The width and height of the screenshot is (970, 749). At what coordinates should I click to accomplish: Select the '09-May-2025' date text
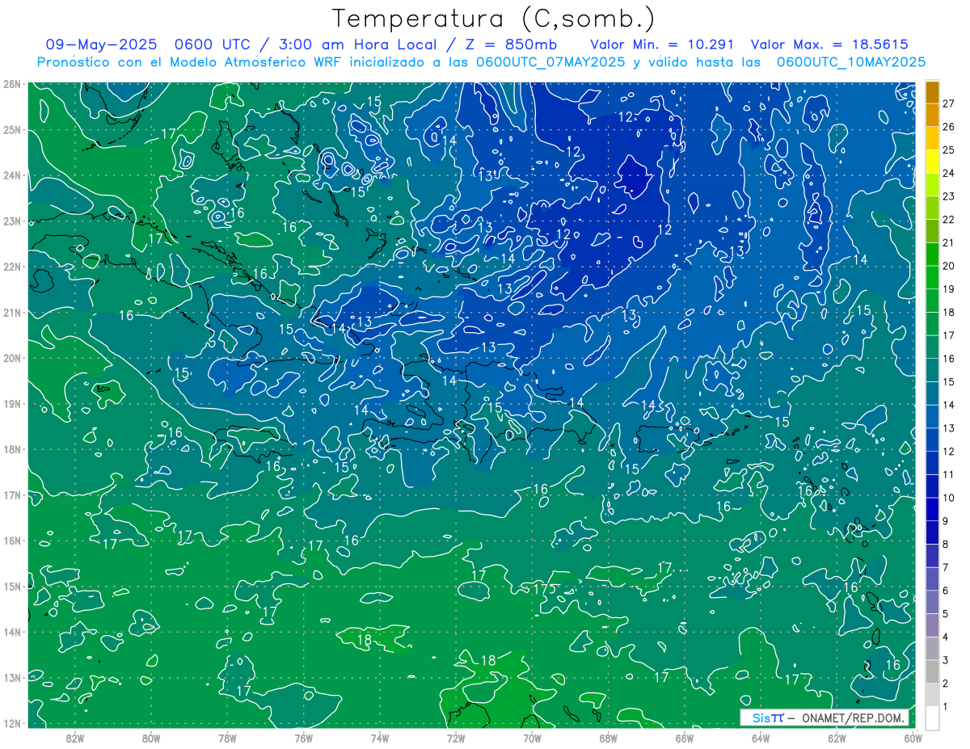[101, 44]
